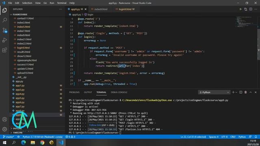The image size is (260, 146).
Task: Open the Manage gear icon
Action: click(4, 129)
